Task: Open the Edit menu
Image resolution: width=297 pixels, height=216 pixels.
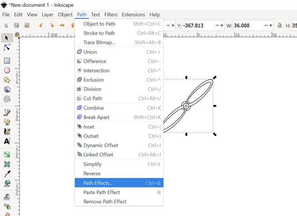Action: click(18, 14)
